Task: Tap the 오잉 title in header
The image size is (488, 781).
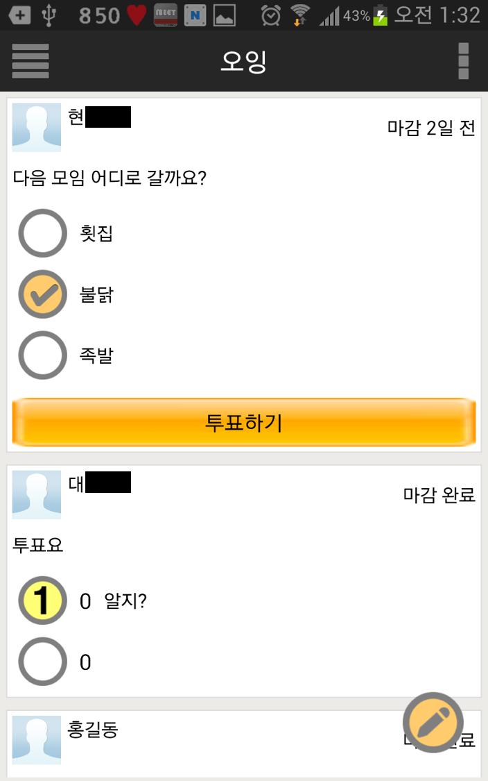Action: tap(243, 61)
